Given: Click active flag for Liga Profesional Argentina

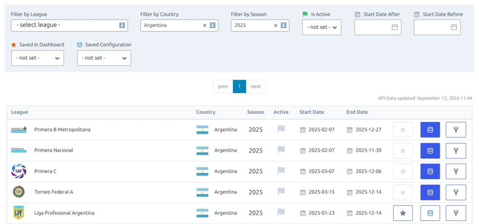Looking at the screenshot, I should 281,213.
